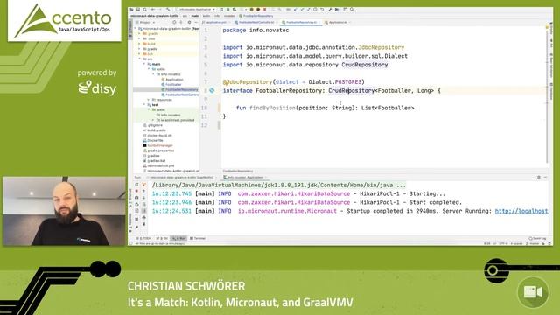
Task: Click the down arrow in Run console
Action: click(143, 198)
